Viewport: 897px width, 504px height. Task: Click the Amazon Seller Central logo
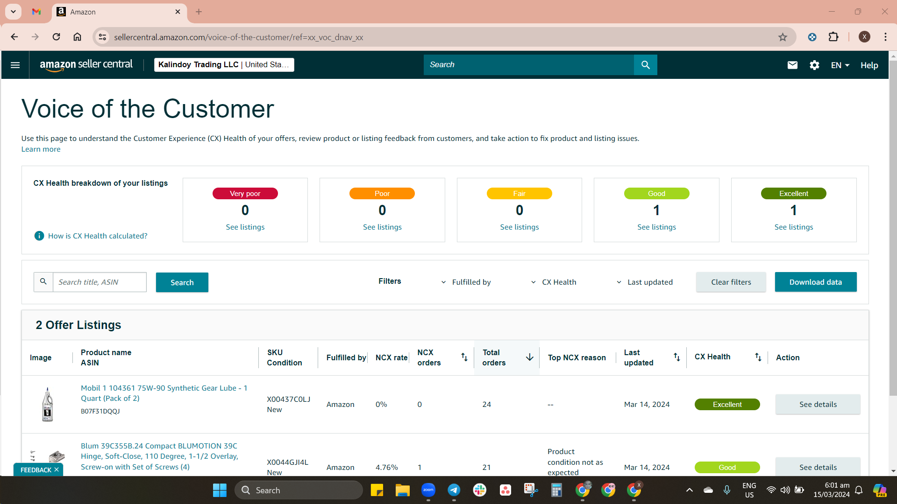pyautogui.click(x=86, y=65)
